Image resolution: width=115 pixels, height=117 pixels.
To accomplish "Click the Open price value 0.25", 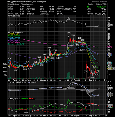I will 22,7.
